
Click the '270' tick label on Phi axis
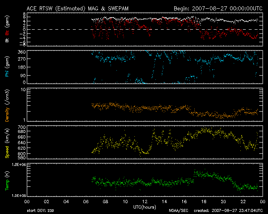[x=22, y=59]
